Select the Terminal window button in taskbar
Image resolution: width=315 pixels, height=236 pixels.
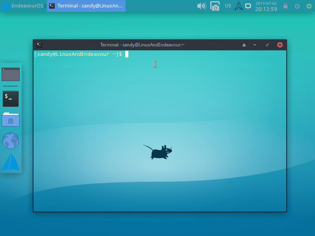click(86, 6)
